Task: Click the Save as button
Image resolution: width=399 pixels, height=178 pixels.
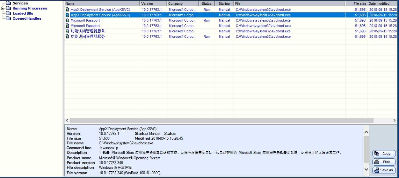Action: click(384, 170)
